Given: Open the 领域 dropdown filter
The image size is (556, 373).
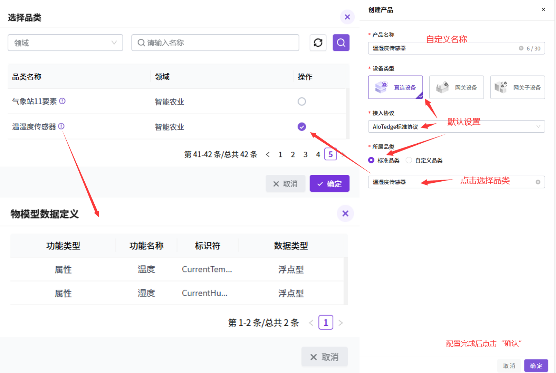Looking at the screenshot, I should pyautogui.click(x=65, y=43).
